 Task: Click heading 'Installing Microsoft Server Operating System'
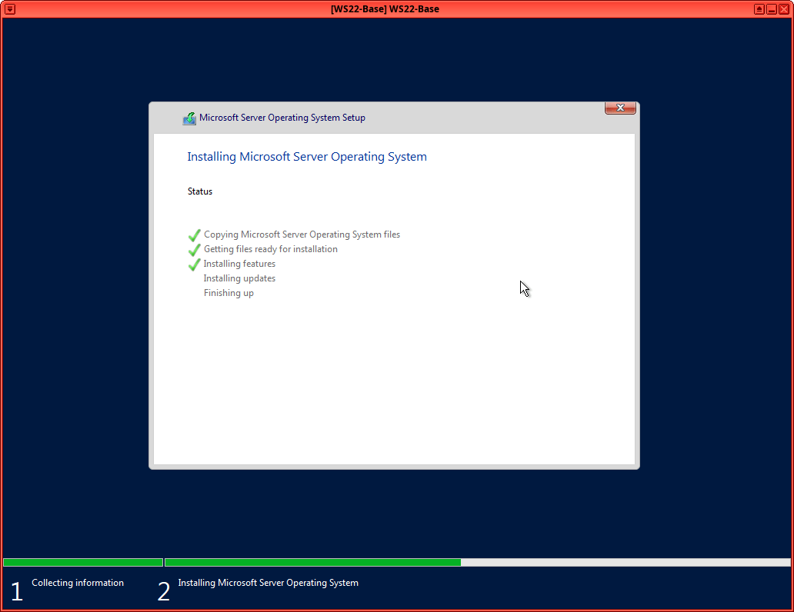click(x=307, y=157)
